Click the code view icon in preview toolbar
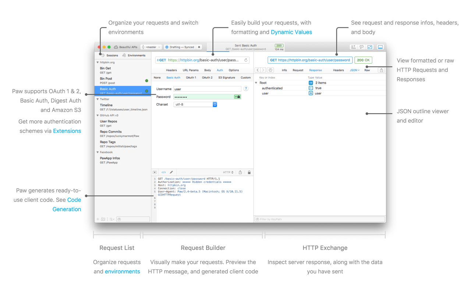The image size is (471, 294). pyautogui.click(x=163, y=172)
